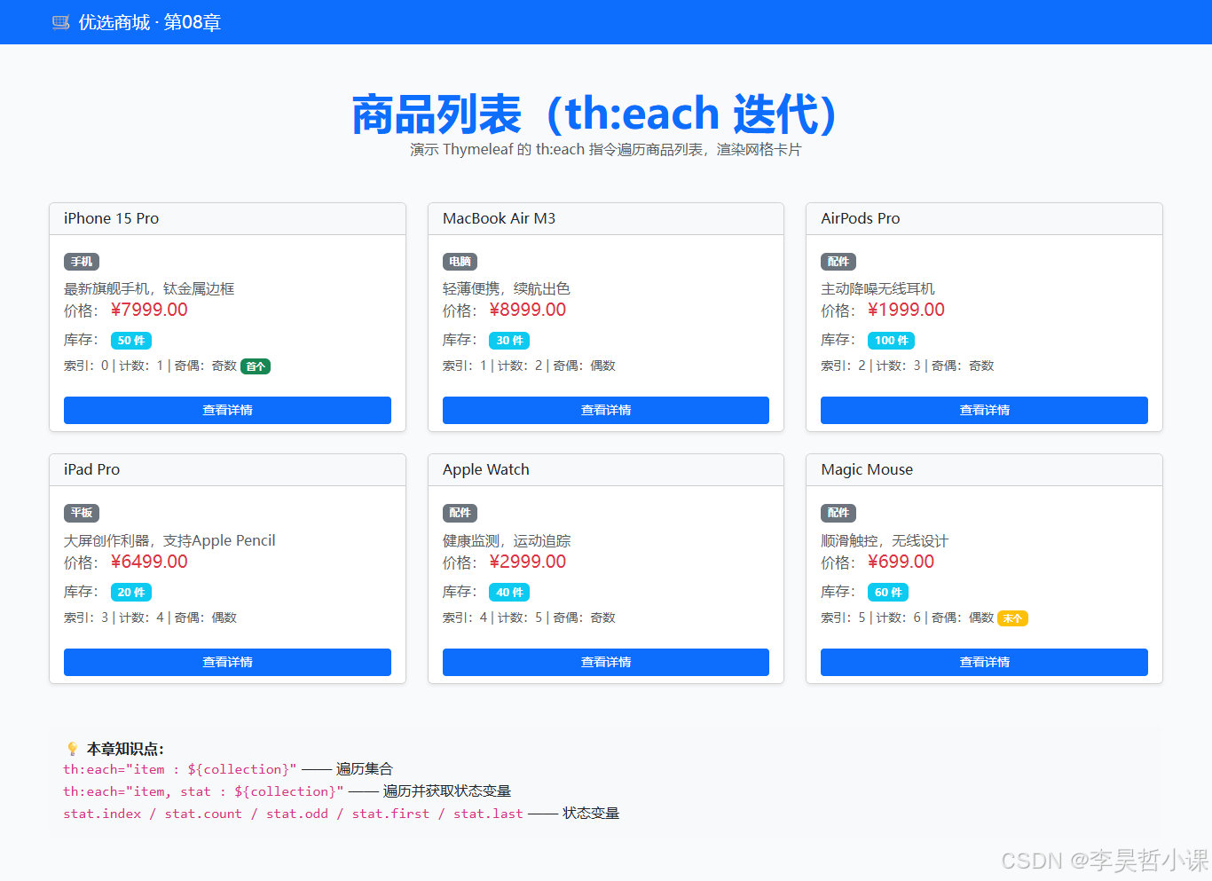Screen dimensions: 1212x881
Task: Click the 手机 category badge
Action: 82,262
